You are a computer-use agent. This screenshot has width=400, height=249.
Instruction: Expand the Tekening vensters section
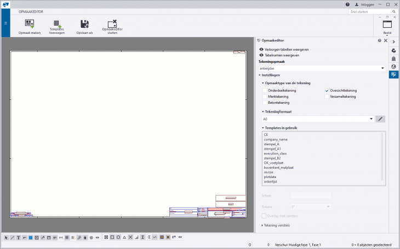tap(262, 225)
